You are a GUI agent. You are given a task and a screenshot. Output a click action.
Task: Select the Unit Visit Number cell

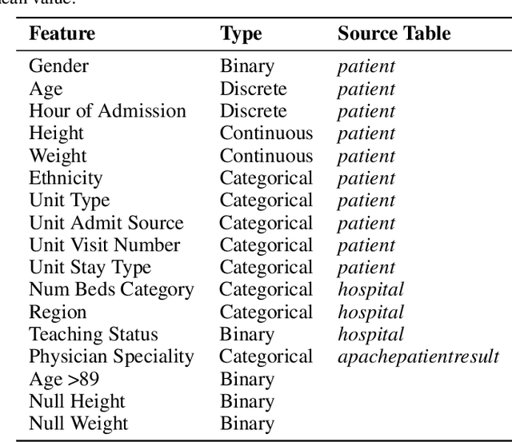(x=105, y=245)
